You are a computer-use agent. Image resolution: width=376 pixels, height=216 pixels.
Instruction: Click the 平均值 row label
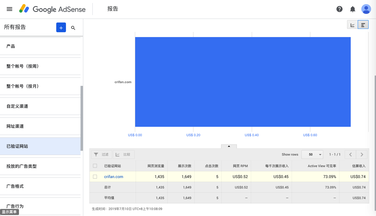point(109,198)
